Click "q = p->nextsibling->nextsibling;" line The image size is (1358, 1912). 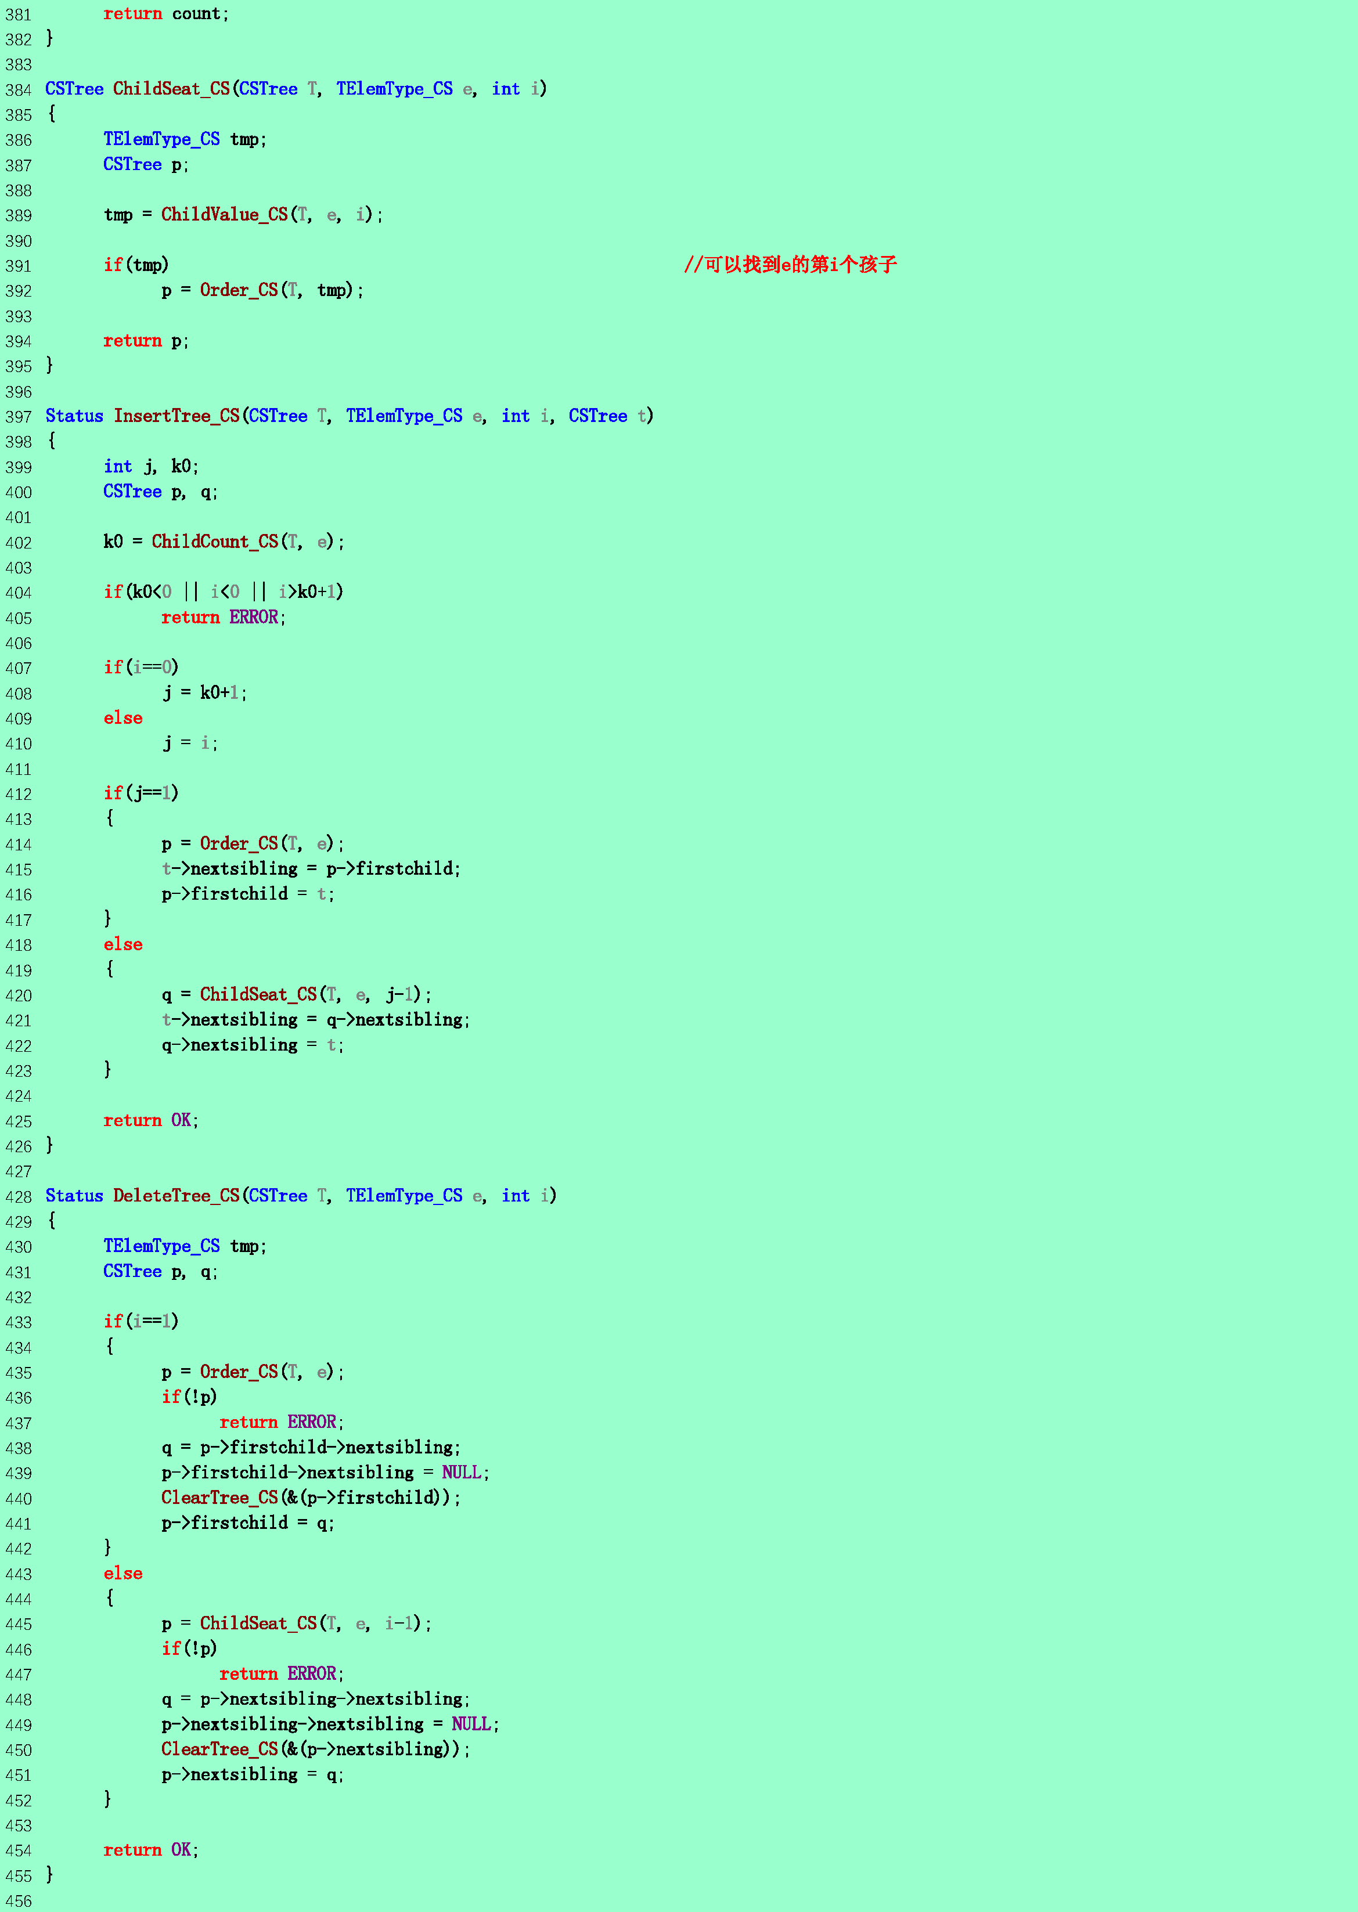coord(316,1699)
